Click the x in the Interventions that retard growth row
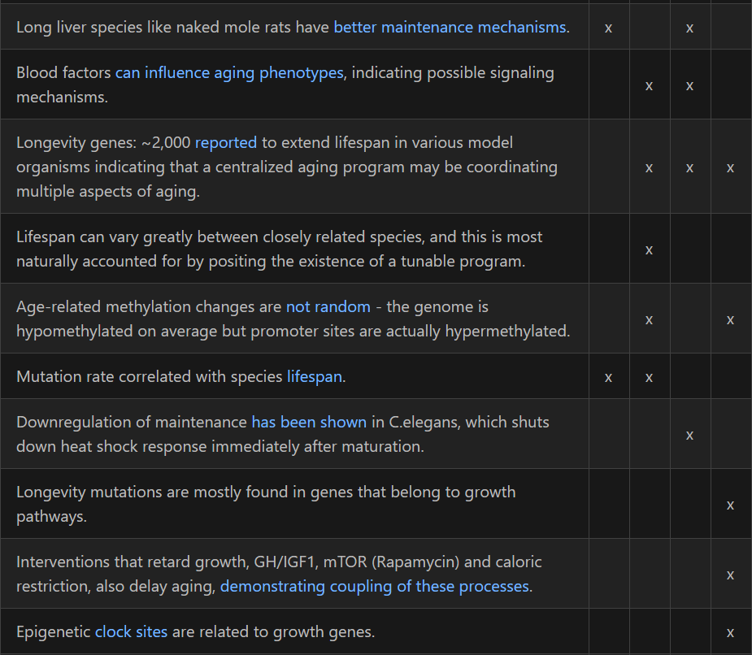Screen dimensions: 752x655 click(730, 575)
